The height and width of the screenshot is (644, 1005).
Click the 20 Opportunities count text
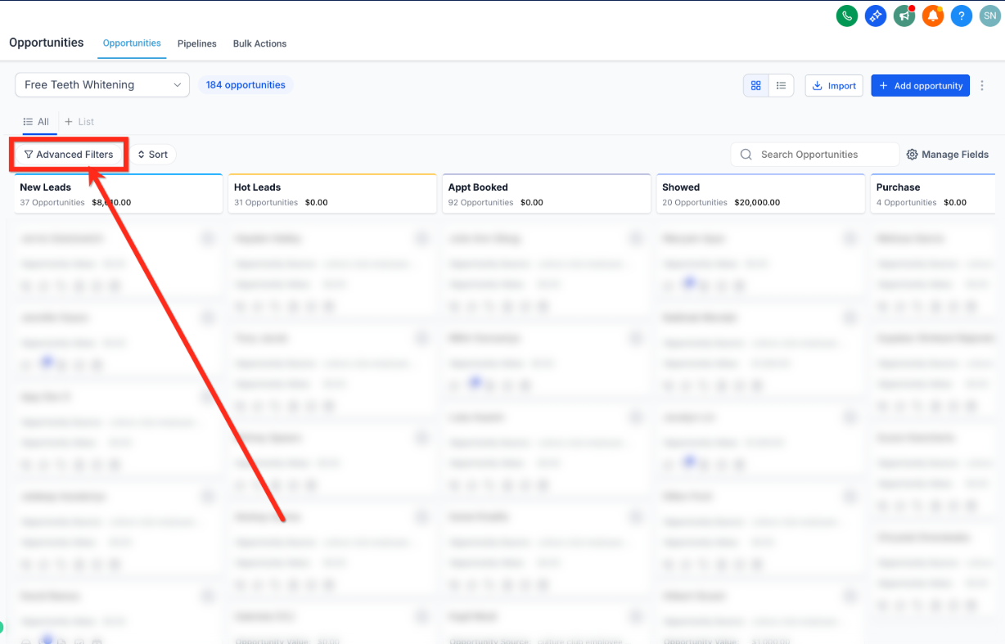(695, 202)
